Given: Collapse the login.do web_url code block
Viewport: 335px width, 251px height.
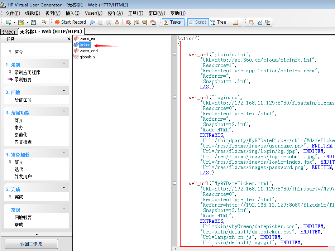Looking at the screenshot, I should click(x=174, y=97).
